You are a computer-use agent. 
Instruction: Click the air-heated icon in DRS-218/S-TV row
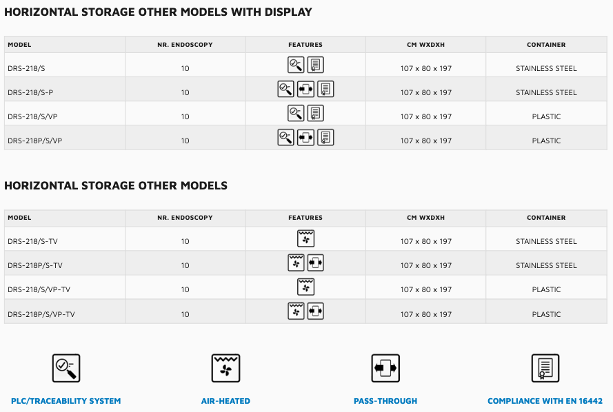click(x=305, y=238)
